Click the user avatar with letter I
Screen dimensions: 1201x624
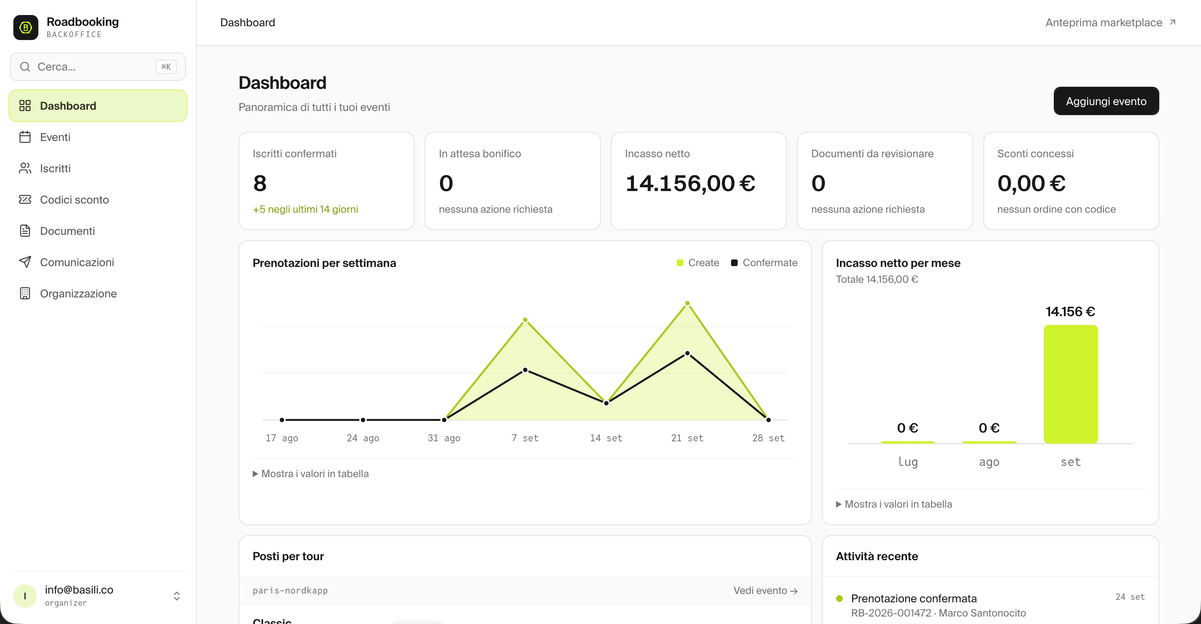pyautogui.click(x=25, y=596)
